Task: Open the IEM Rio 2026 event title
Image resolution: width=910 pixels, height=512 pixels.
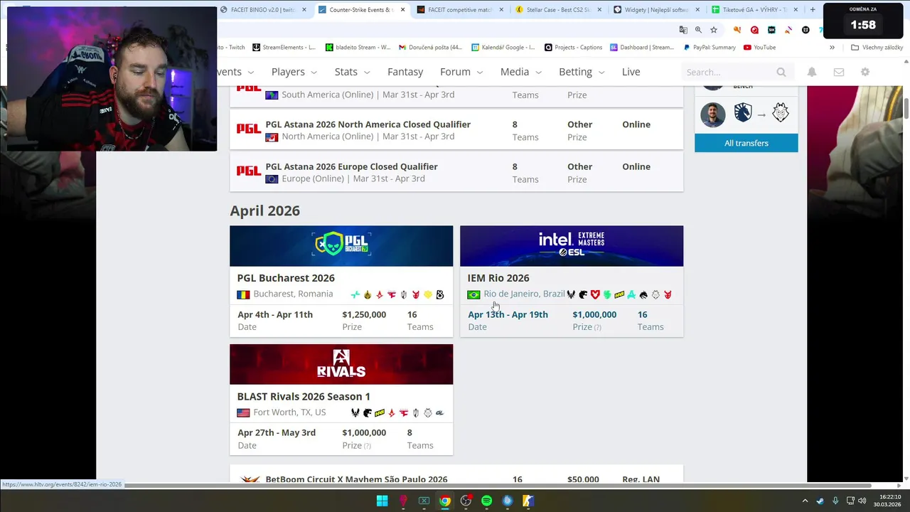Action: click(x=498, y=278)
